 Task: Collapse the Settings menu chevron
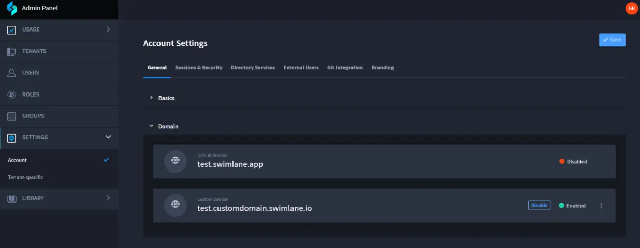click(x=108, y=137)
